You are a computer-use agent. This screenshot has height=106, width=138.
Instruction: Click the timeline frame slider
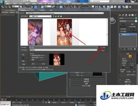point(9,97)
